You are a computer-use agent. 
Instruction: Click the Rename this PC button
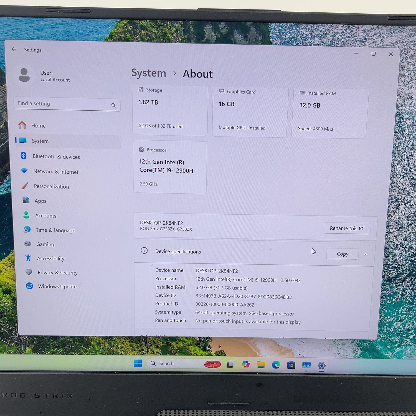(x=347, y=228)
